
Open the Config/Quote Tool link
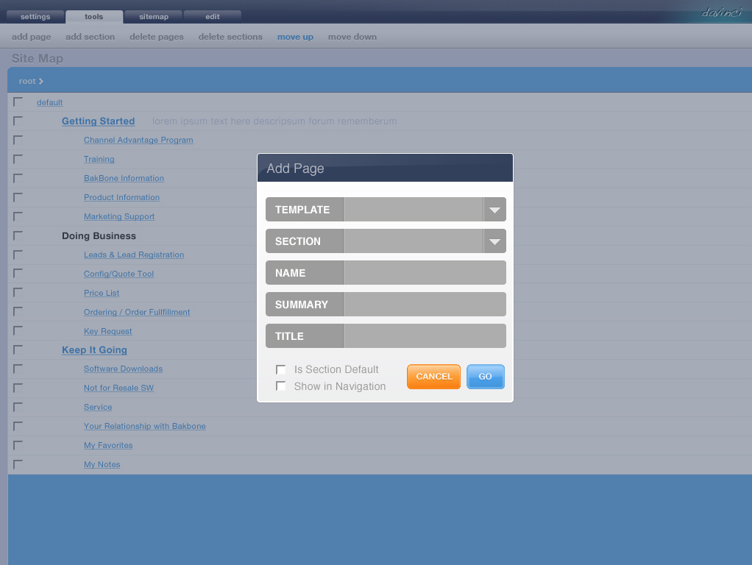pos(118,274)
